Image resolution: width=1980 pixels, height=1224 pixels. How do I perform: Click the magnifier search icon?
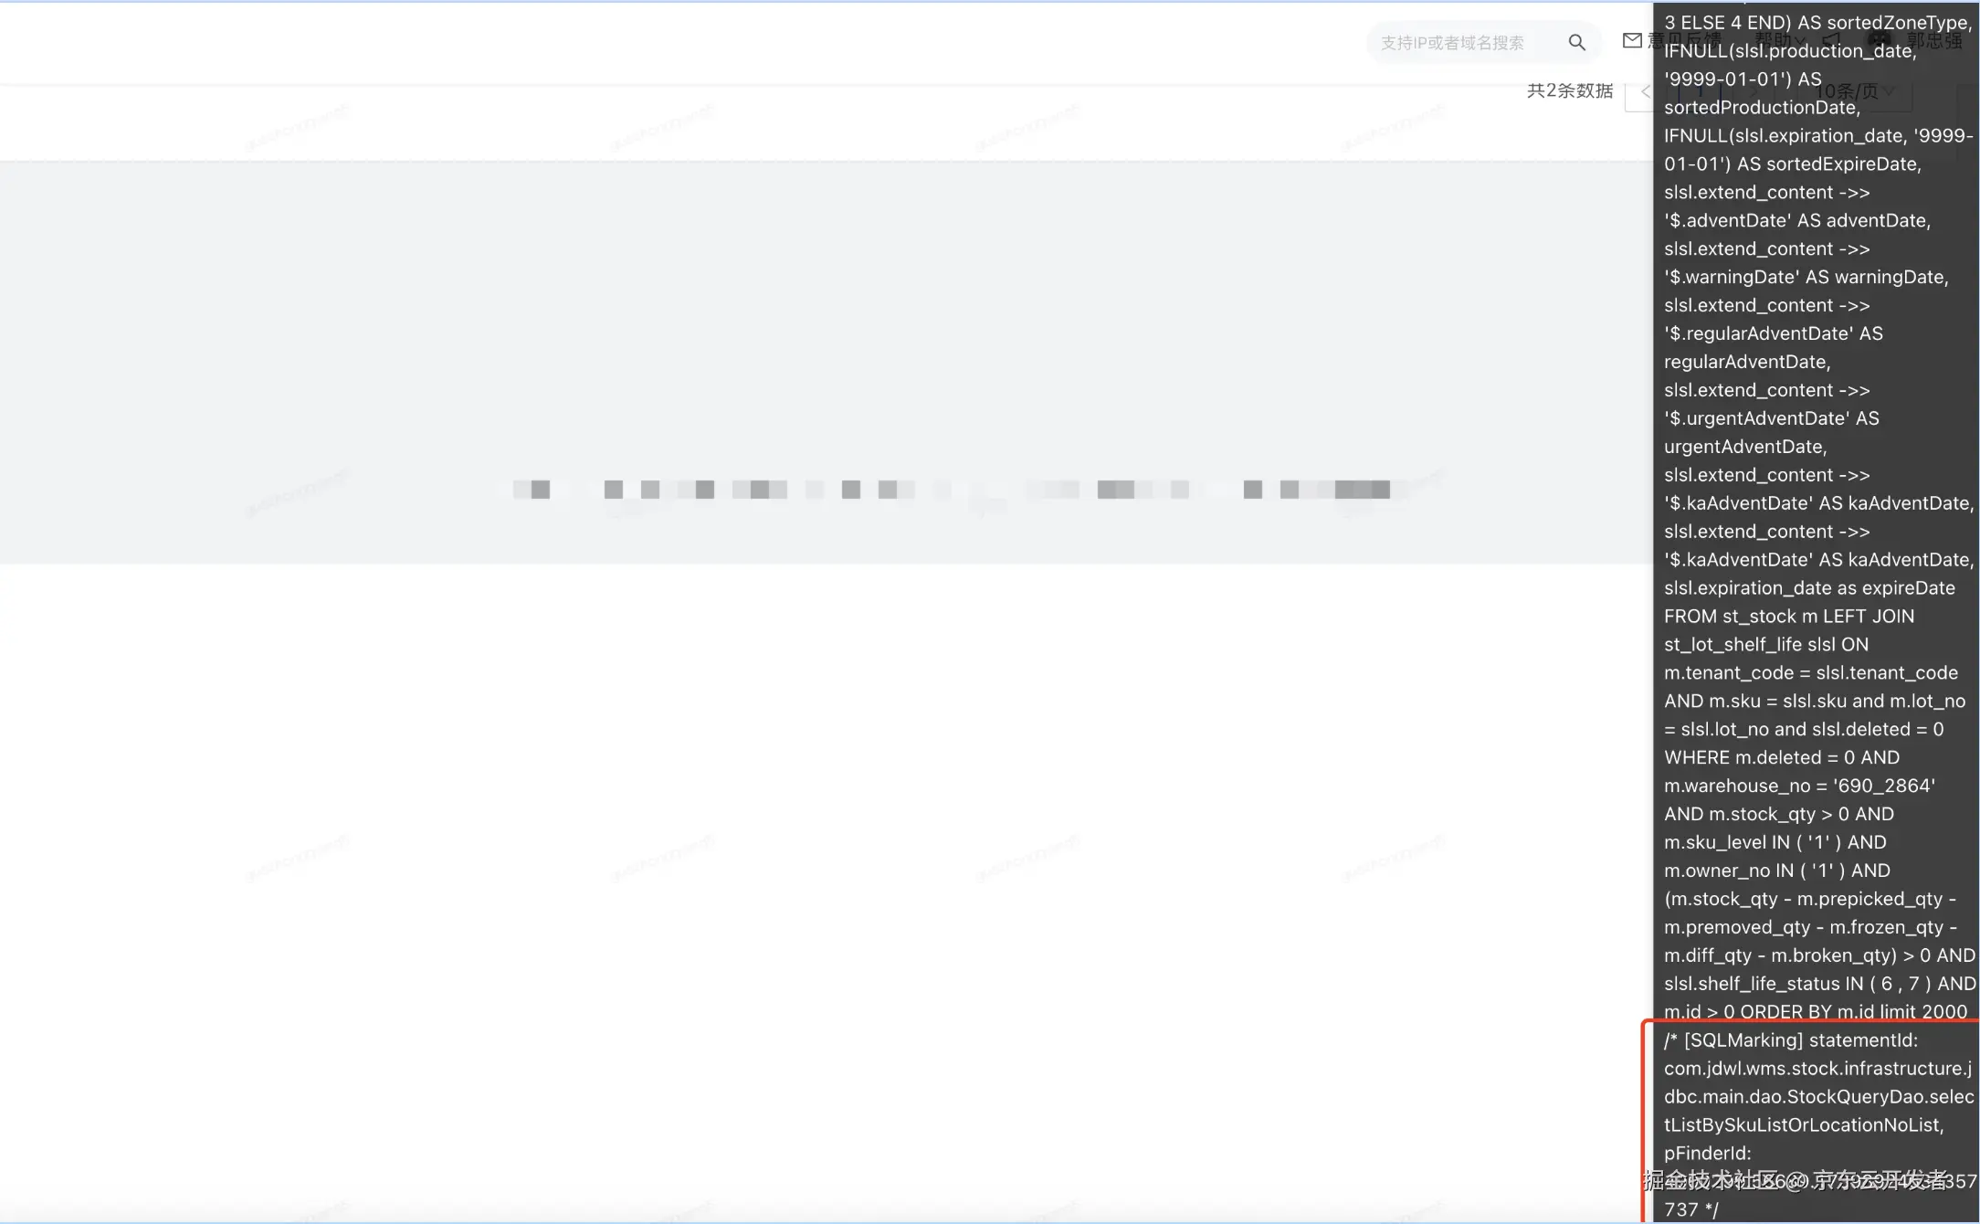coord(1576,42)
